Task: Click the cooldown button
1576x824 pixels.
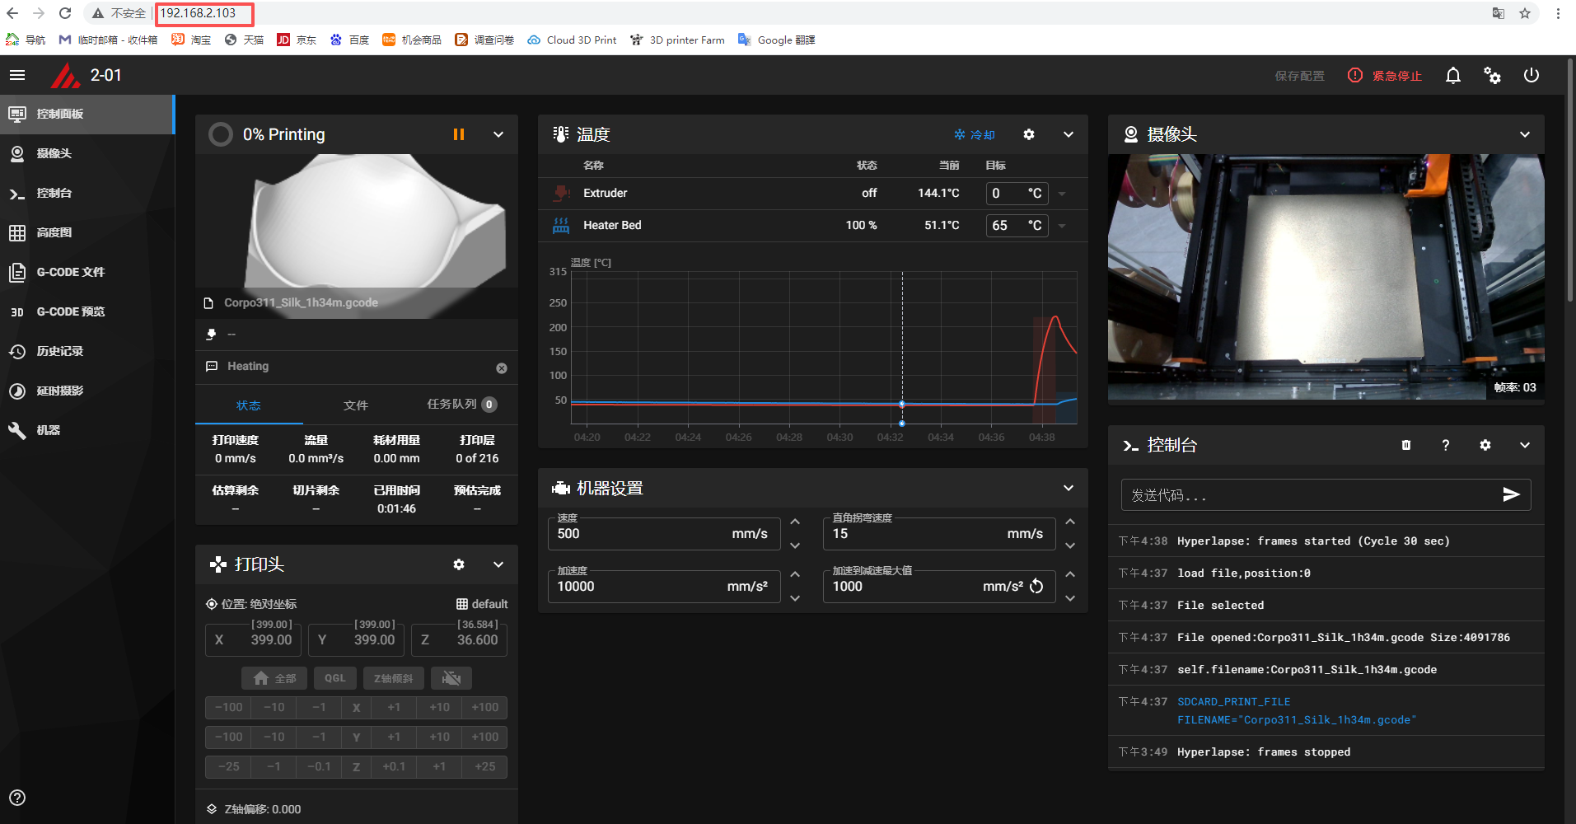Action: (975, 134)
